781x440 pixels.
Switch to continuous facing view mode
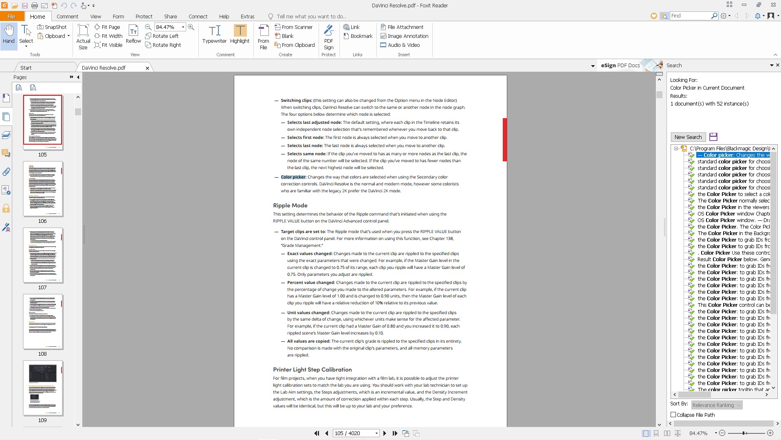(678, 433)
